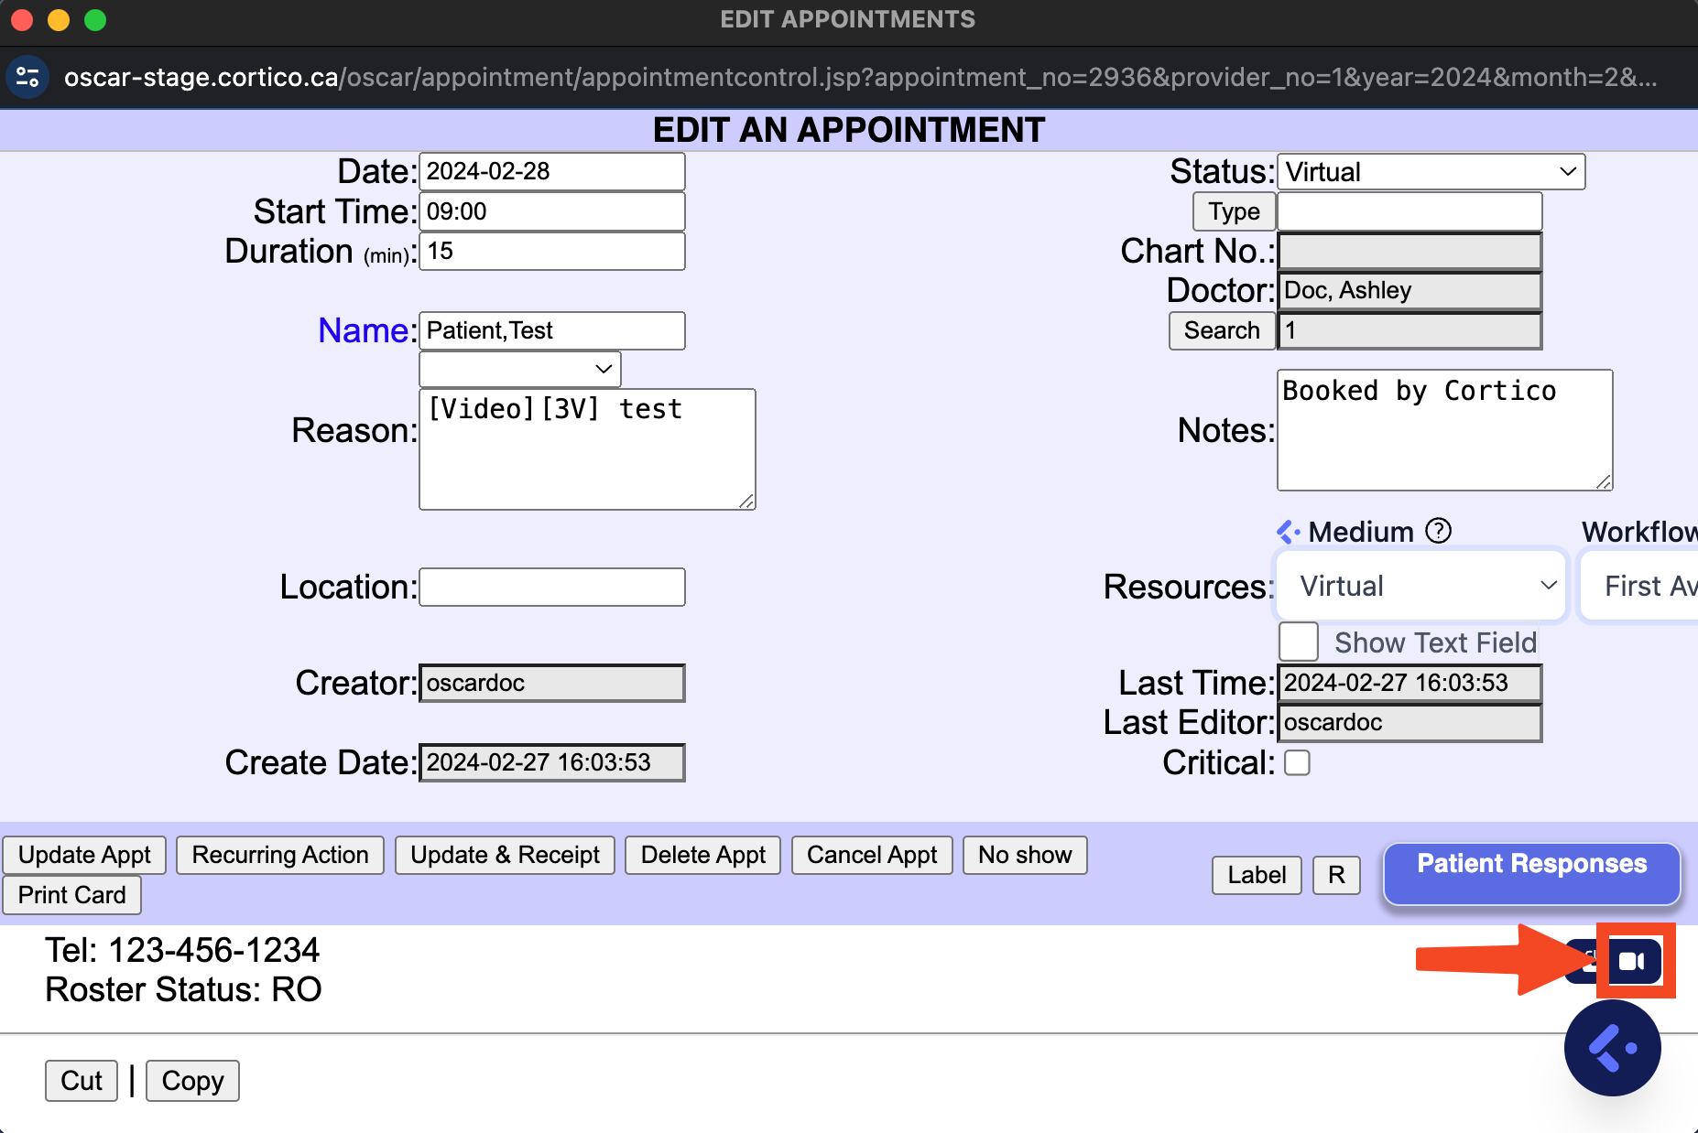Click the Search button
1698x1133 pixels.
click(x=1222, y=330)
